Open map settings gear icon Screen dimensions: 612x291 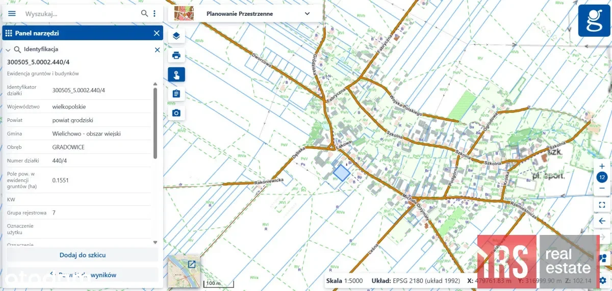point(603,280)
